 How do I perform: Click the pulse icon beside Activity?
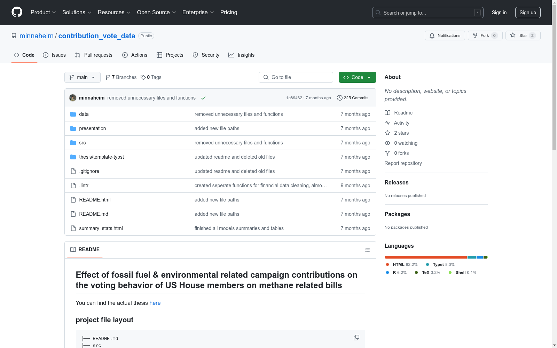click(x=387, y=123)
